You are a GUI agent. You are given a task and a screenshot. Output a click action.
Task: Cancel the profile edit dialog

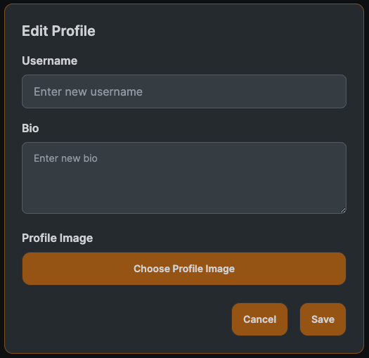259,319
